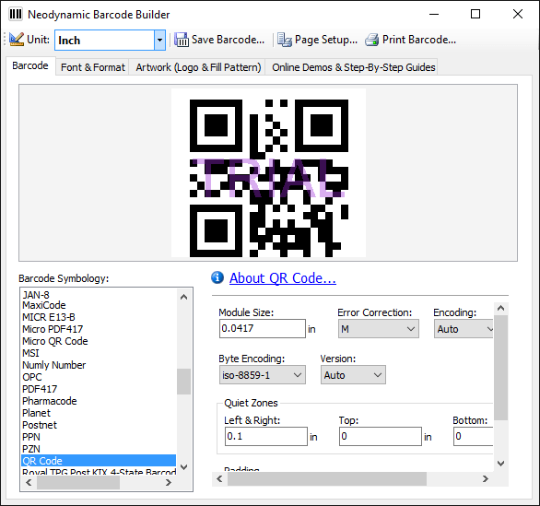Click the barcode app icon in title bar
540x506 pixels.
tap(16, 14)
